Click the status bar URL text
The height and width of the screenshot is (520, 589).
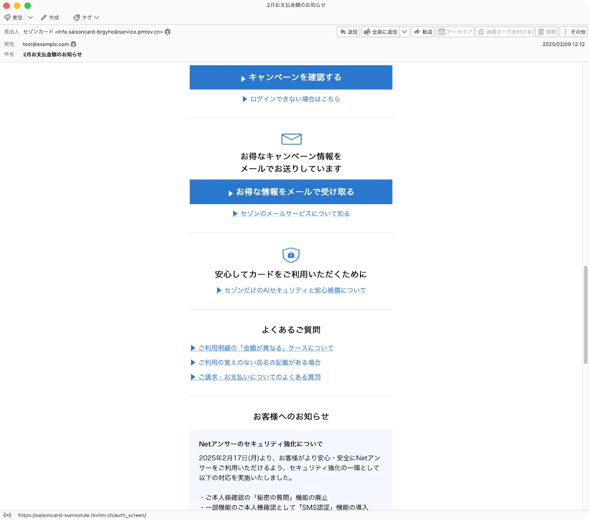tap(82, 515)
